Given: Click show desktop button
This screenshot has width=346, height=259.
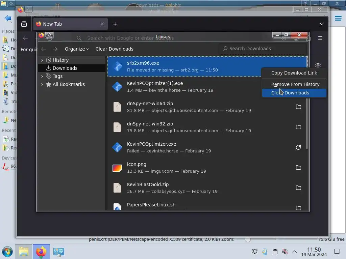Looking at the screenshot, I should [337, 252].
